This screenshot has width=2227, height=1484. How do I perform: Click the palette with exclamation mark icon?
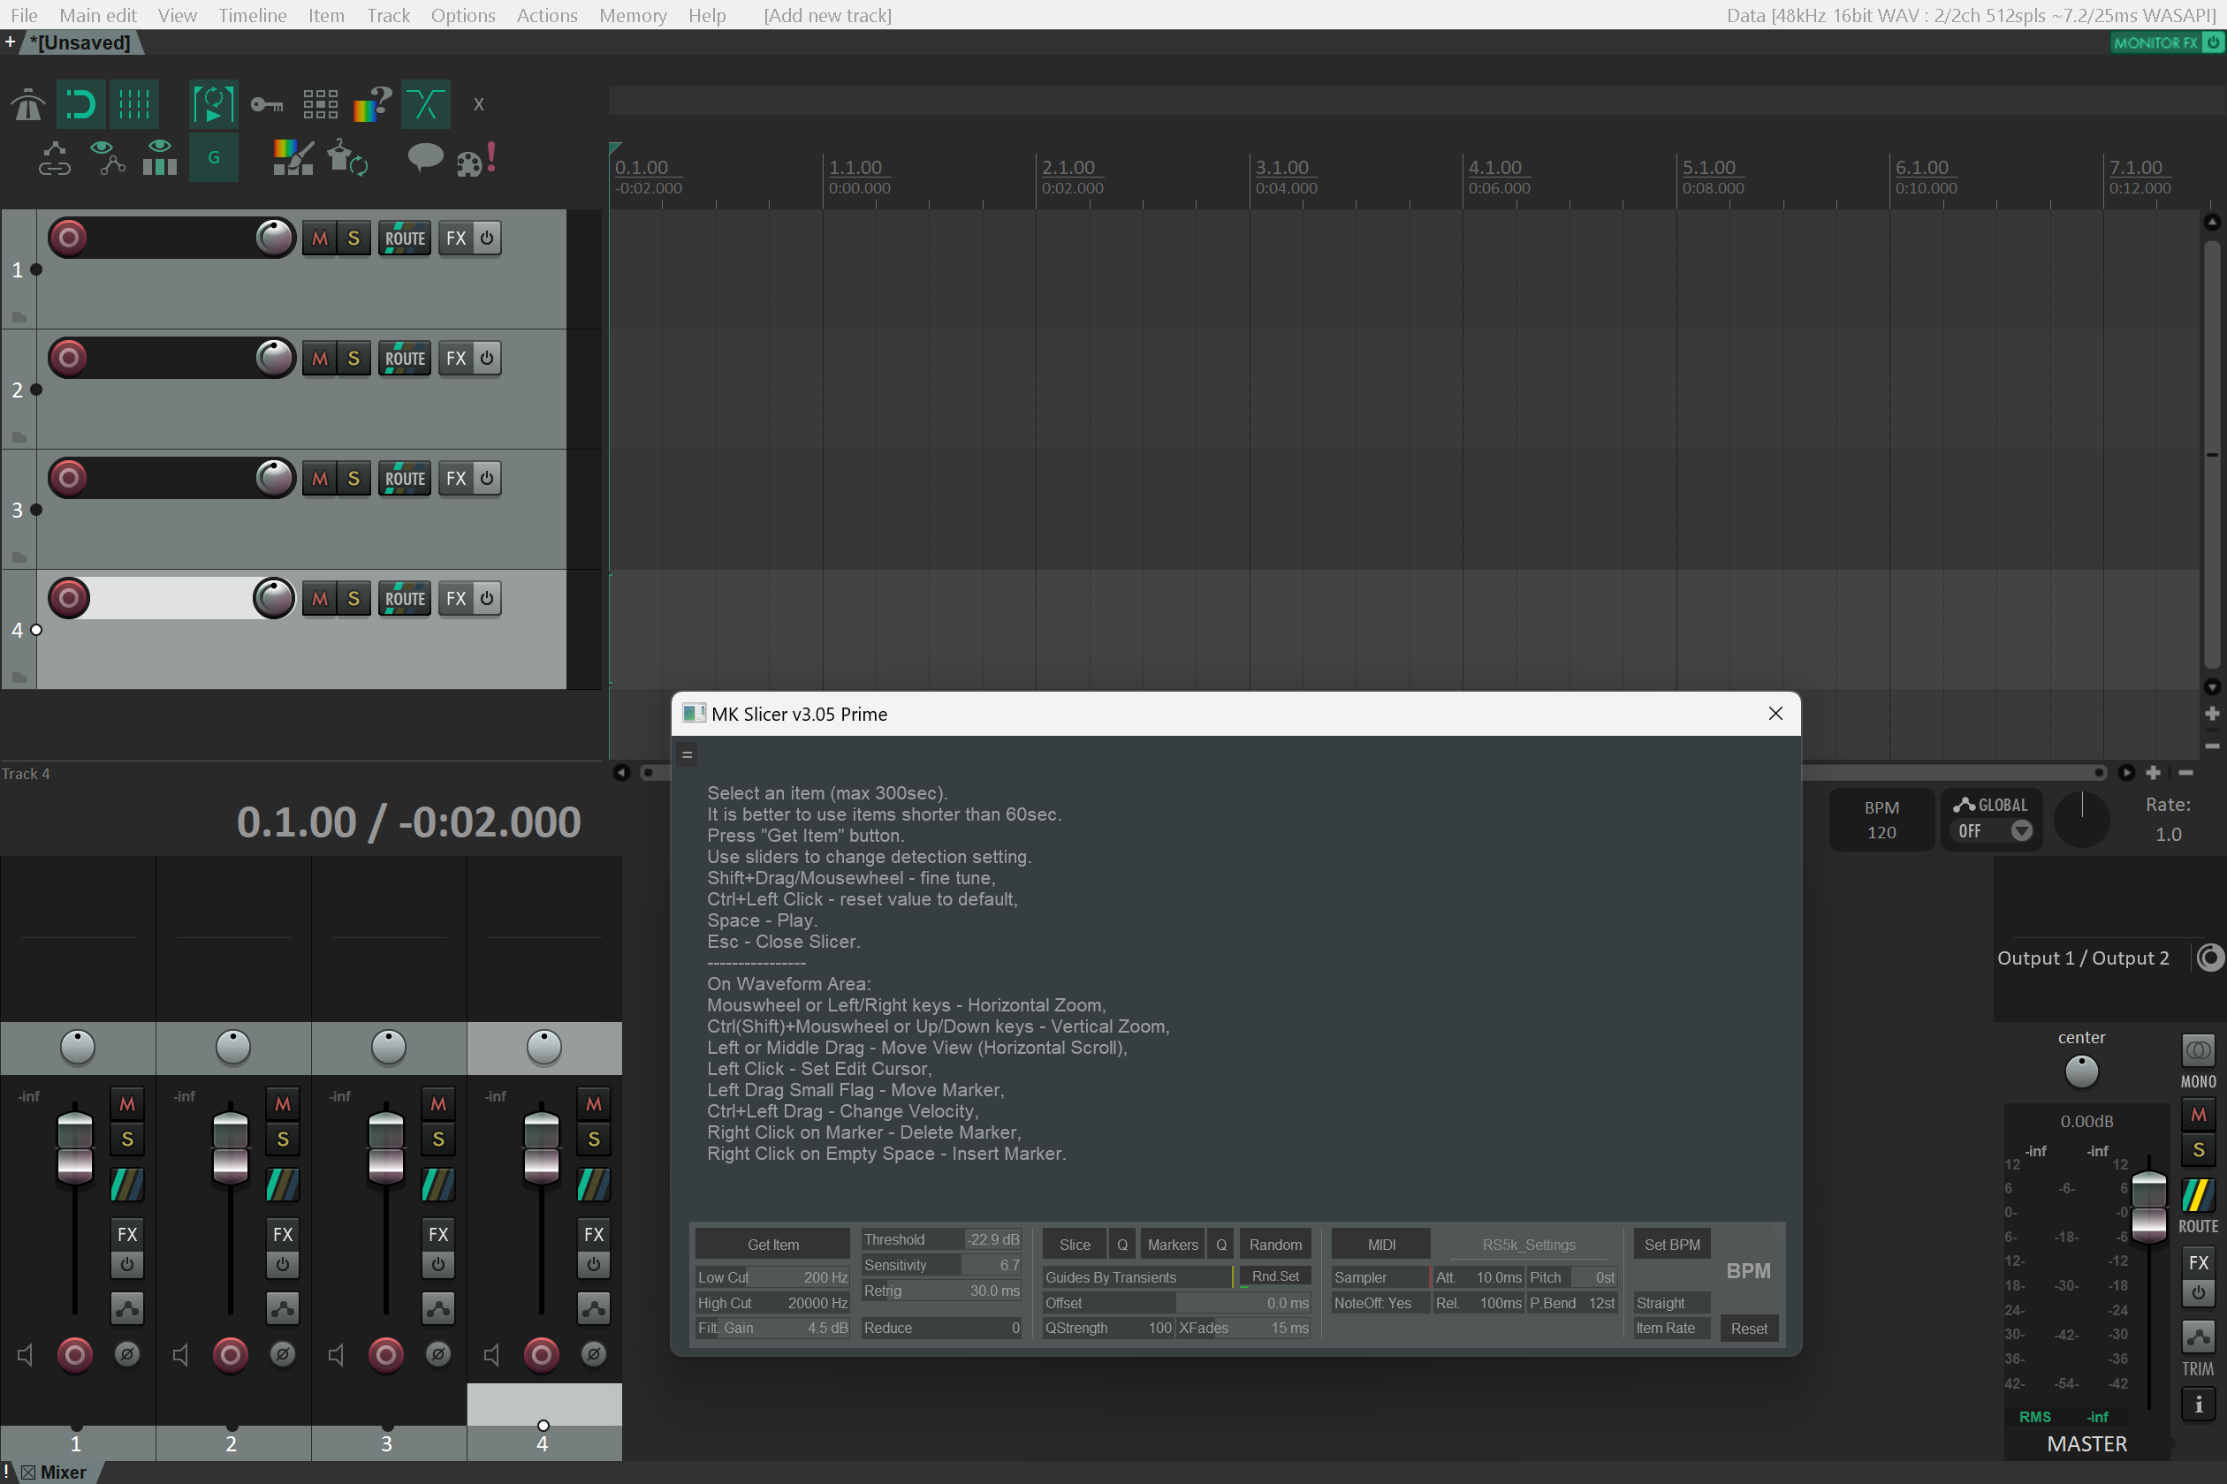coord(476,159)
